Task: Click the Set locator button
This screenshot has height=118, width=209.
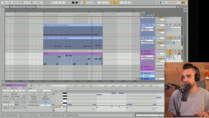Action: (143, 13)
